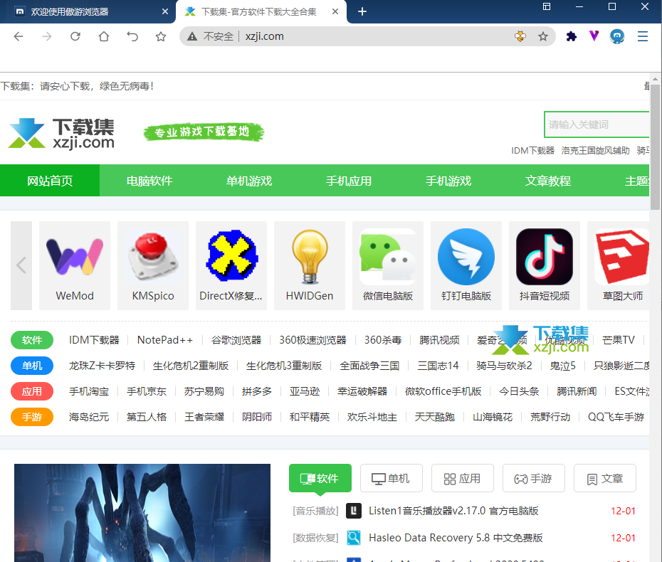Go back to the previous page
Image resolution: width=662 pixels, height=562 pixels.
[x=19, y=37]
